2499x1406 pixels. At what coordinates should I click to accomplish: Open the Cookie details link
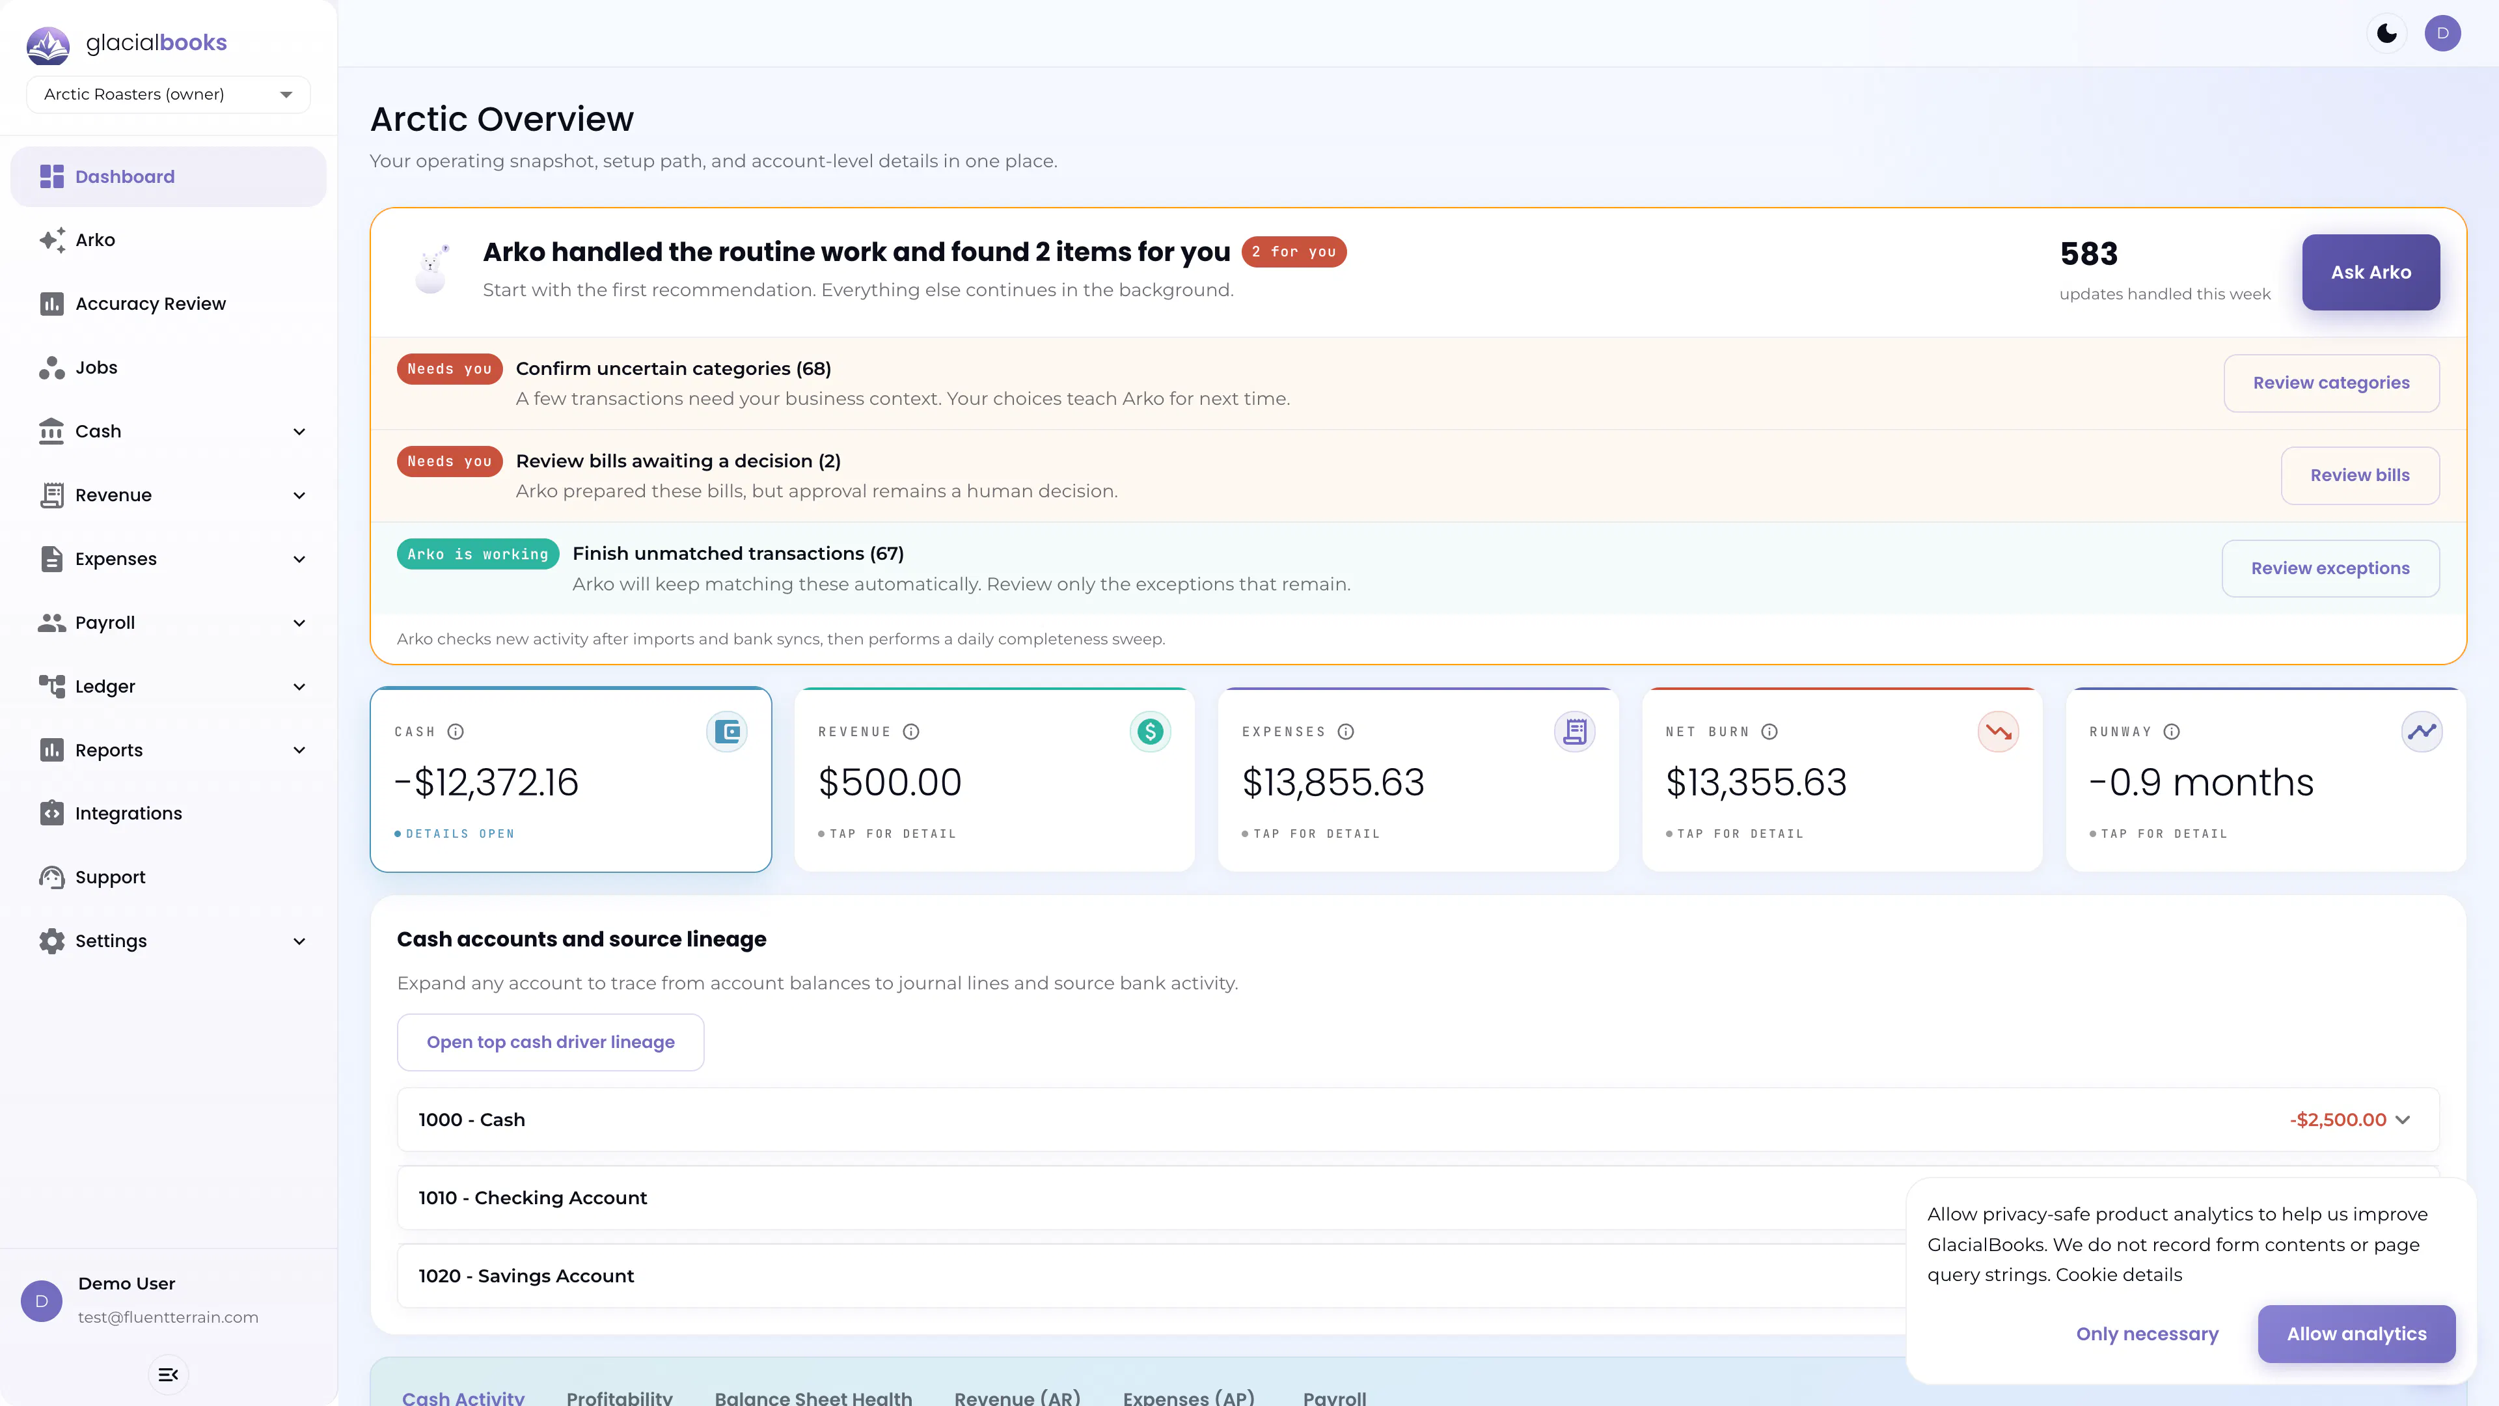click(2119, 1275)
